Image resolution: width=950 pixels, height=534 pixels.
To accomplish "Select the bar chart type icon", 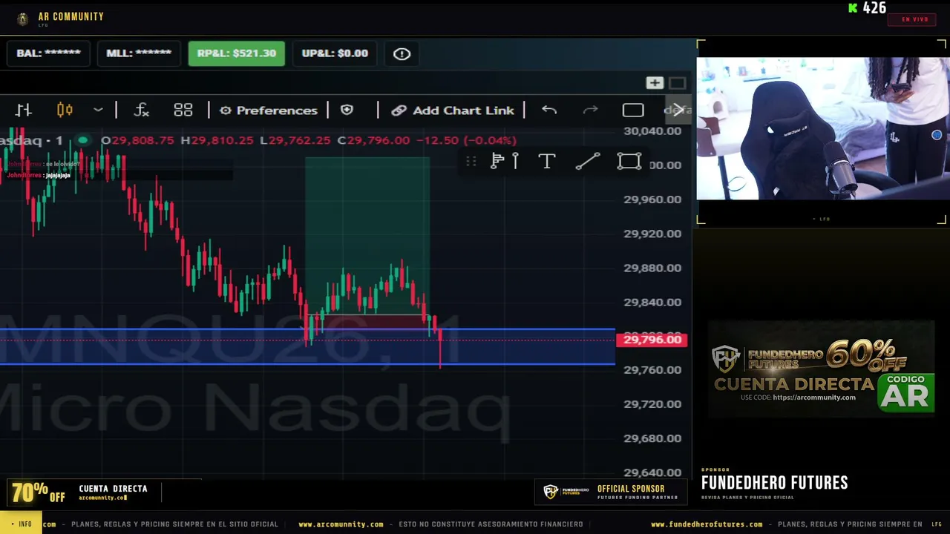I will 24,111.
